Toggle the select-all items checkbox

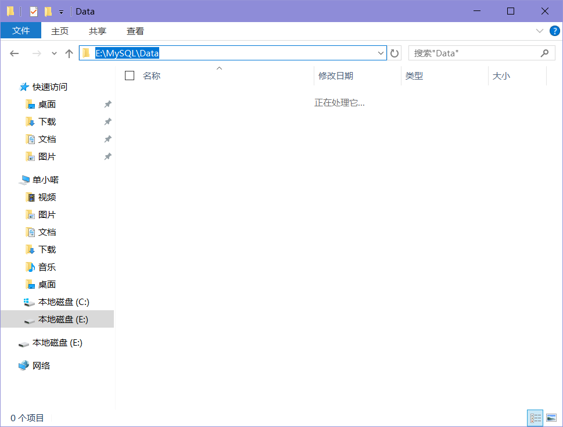pos(129,76)
